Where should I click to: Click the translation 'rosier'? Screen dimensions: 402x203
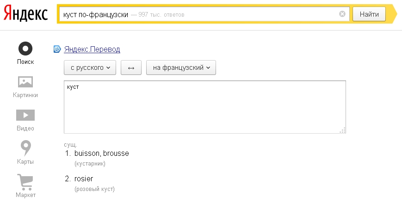84,179
